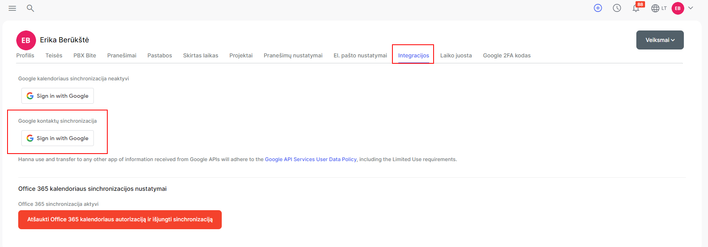Open El. pašto nustatymai tab

pyautogui.click(x=360, y=55)
